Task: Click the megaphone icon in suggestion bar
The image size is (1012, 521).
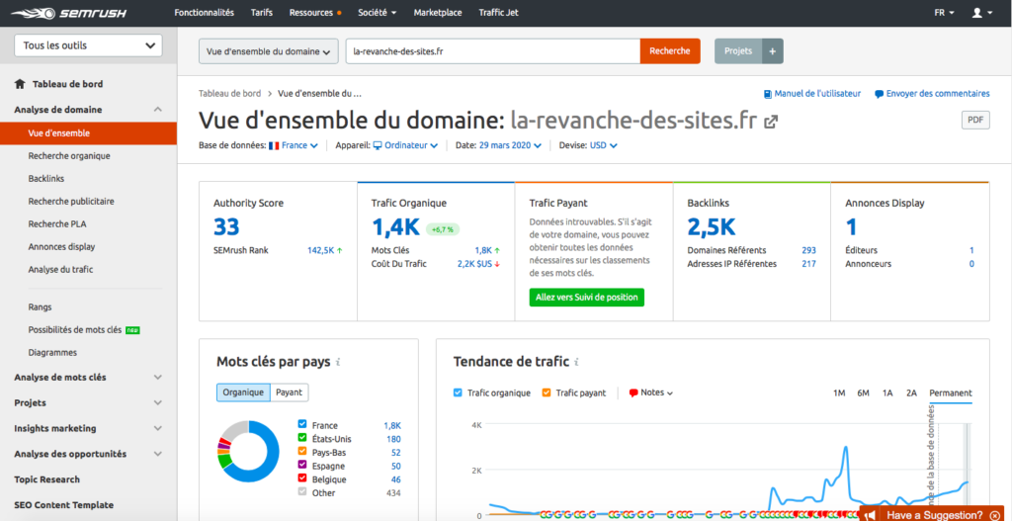Action: pos(870,514)
